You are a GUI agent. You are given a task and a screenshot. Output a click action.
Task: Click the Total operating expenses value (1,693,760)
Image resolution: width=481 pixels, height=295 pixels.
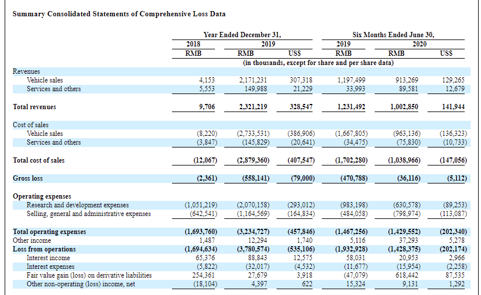pyautogui.click(x=200, y=232)
